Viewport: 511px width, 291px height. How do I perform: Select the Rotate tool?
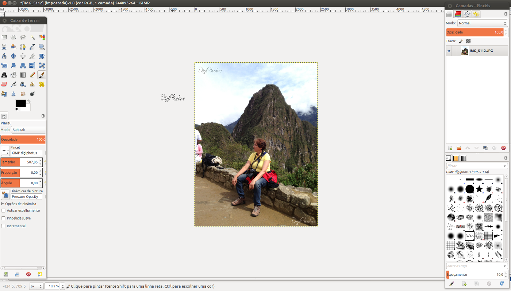pos(42,56)
